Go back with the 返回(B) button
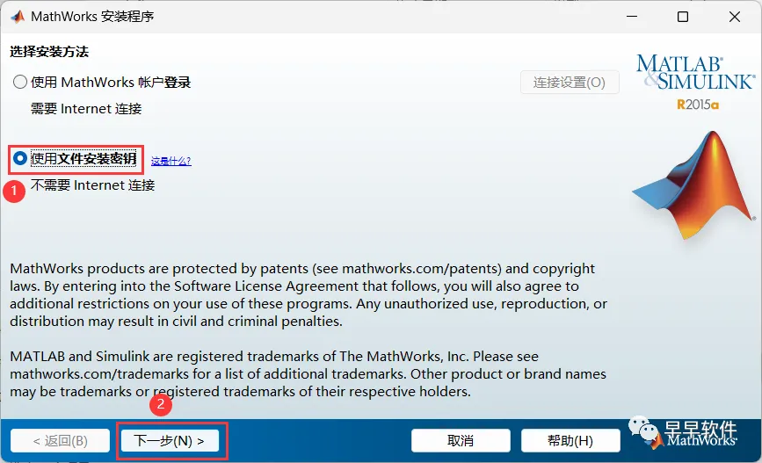Image resolution: width=762 pixels, height=463 pixels. click(61, 441)
